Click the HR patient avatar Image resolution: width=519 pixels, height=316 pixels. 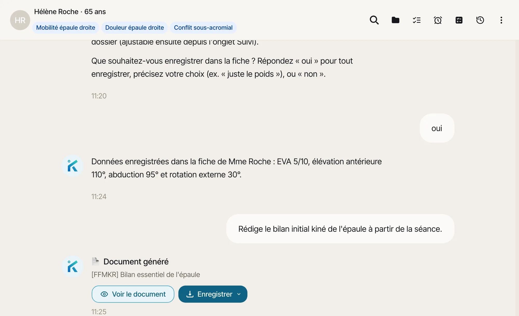(20, 20)
